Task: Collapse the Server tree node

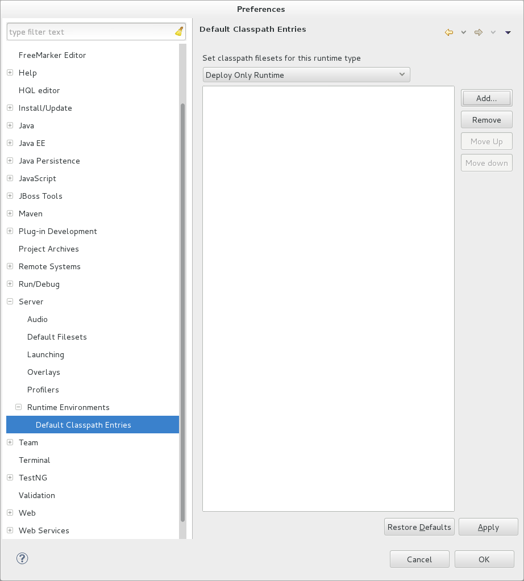Action: click(9, 301)
